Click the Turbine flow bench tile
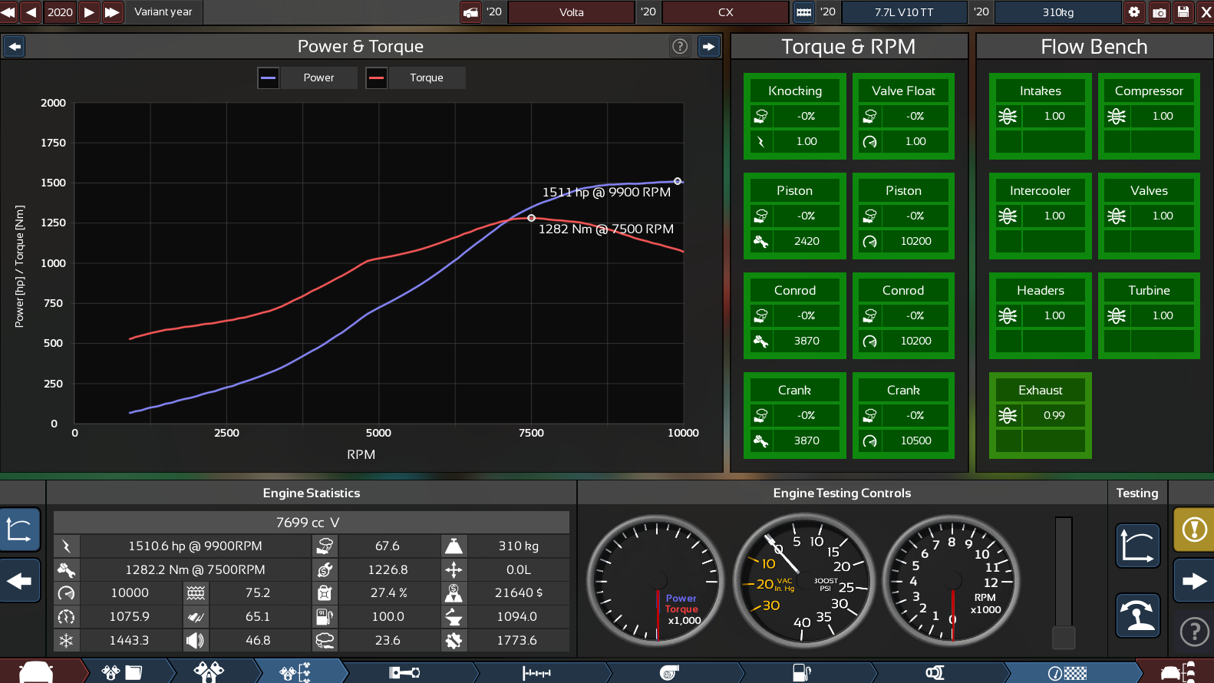Screen dimensions: 1214x683 pyautogui.click(x=1149, y=315)
